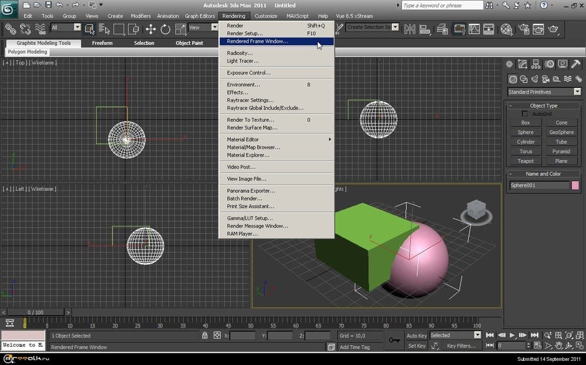Click the Redo arrow icon

point(75,5)
